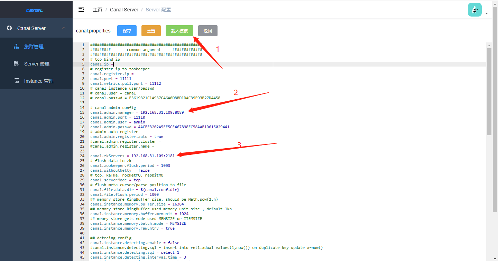Screen dimensions: 498x261
Task: Open 集群管理 menu item
Action: (36, 47)
